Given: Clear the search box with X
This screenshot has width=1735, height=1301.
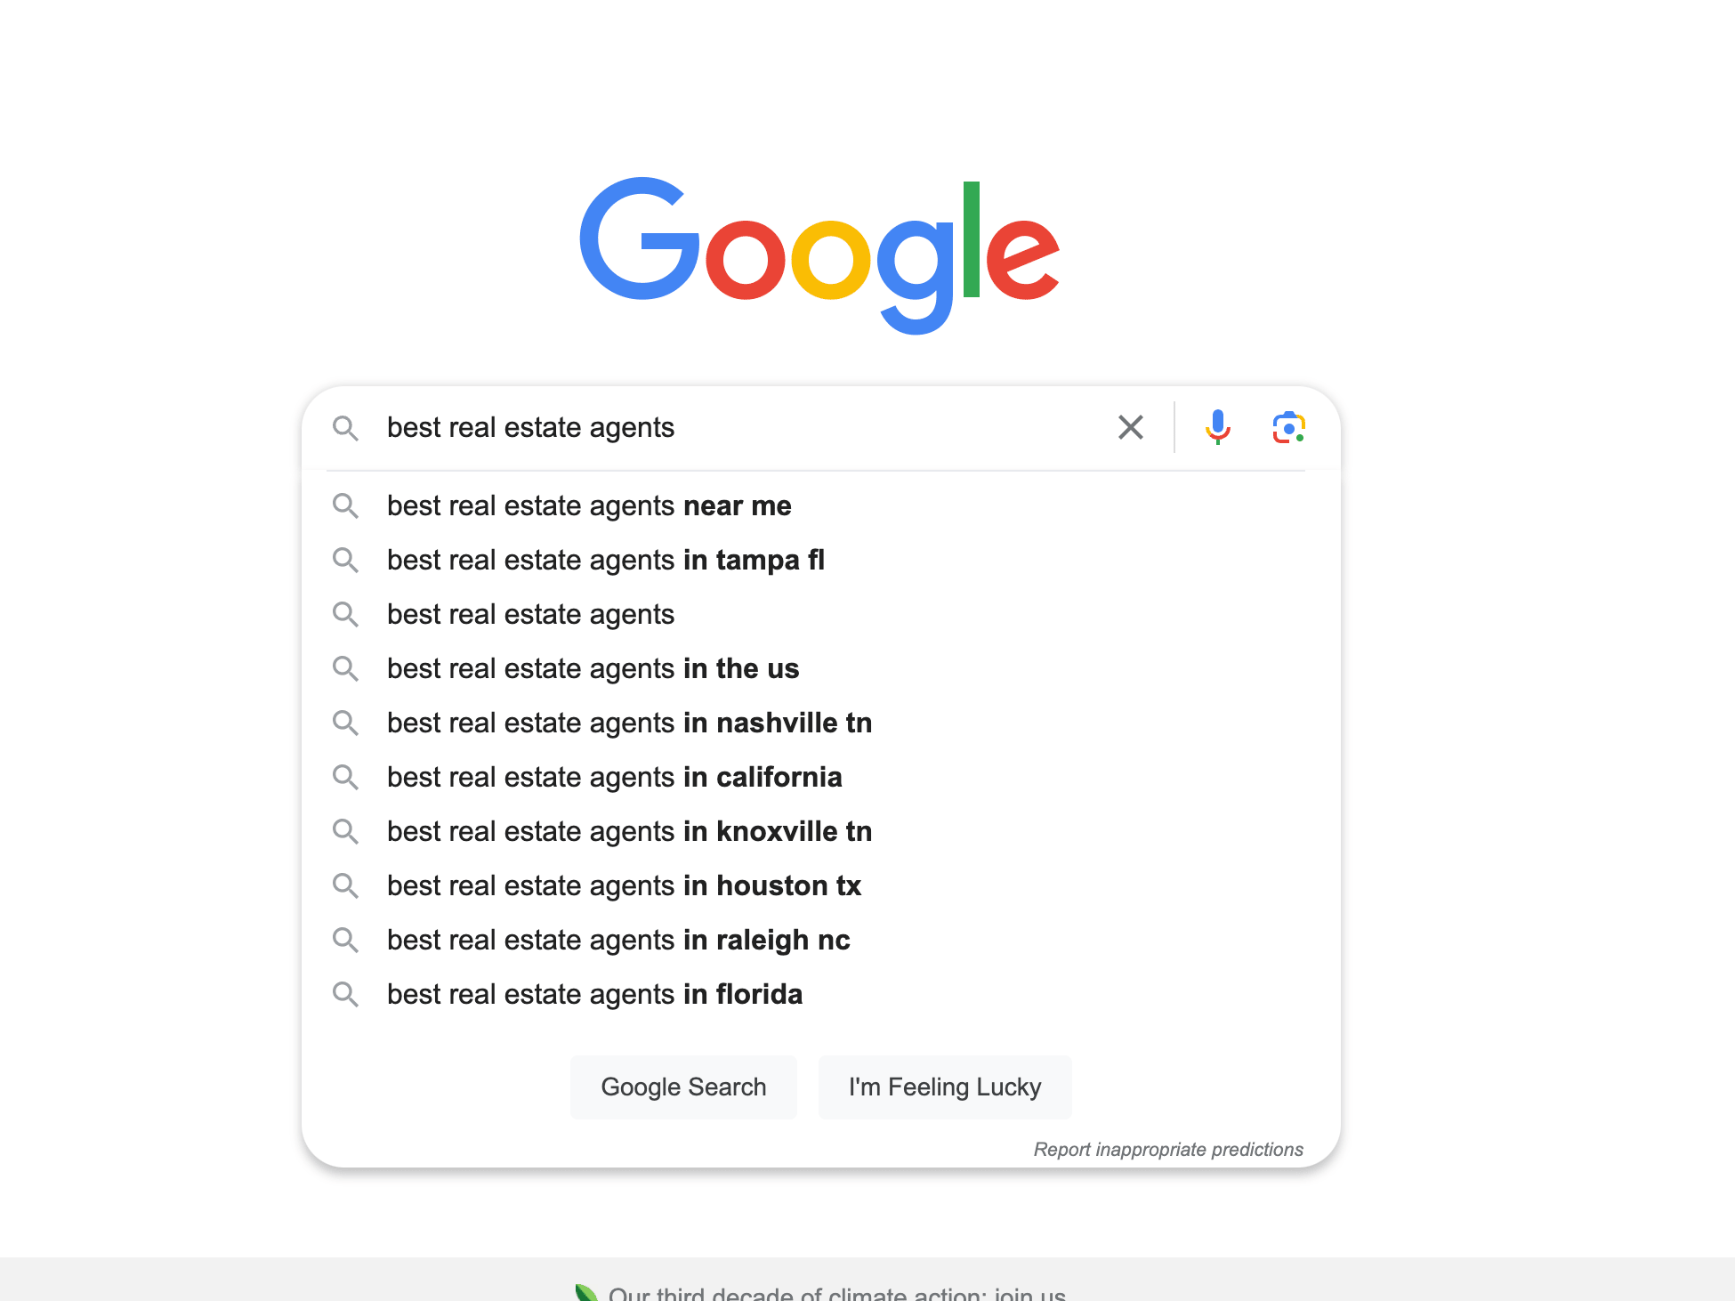Looking at the screenshot, I should [1131, 428].
